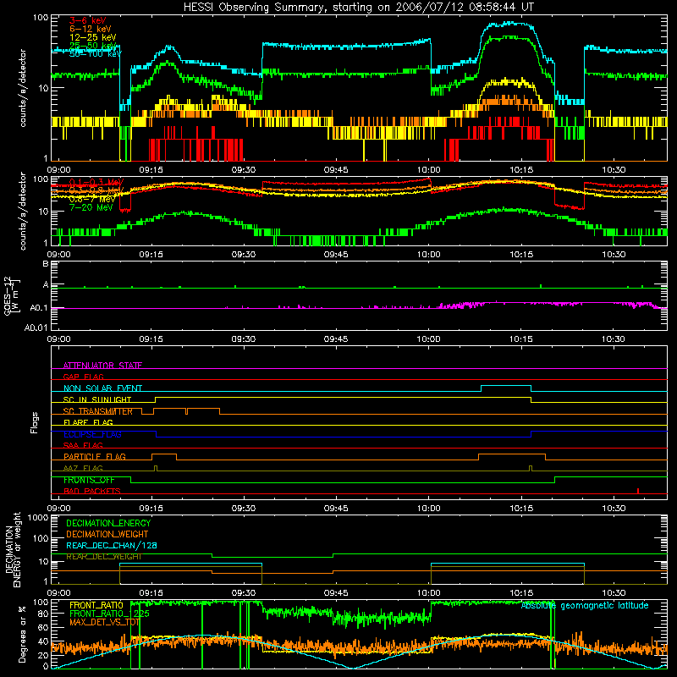Select the NON_SOLAR_EVENT flag label
Viewport: 677px width, 677px height.
pyautogui.click(x=102, y=388)
